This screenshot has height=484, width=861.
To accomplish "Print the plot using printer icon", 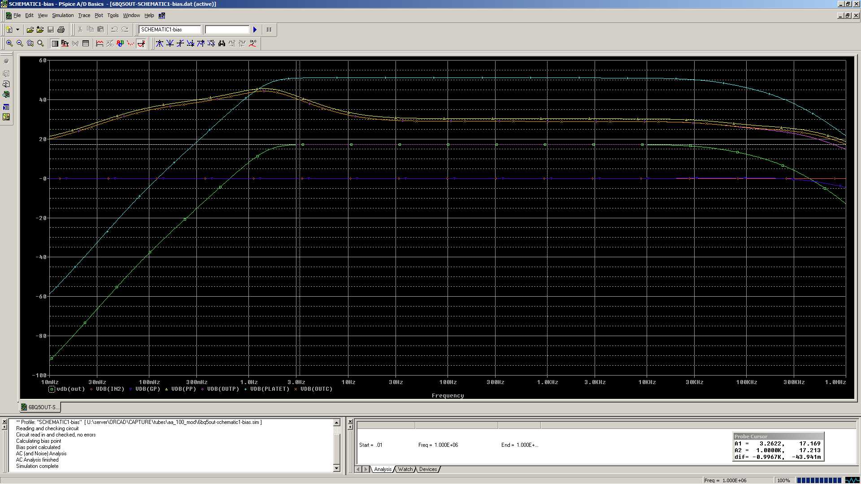I will (x=61, y=30).
